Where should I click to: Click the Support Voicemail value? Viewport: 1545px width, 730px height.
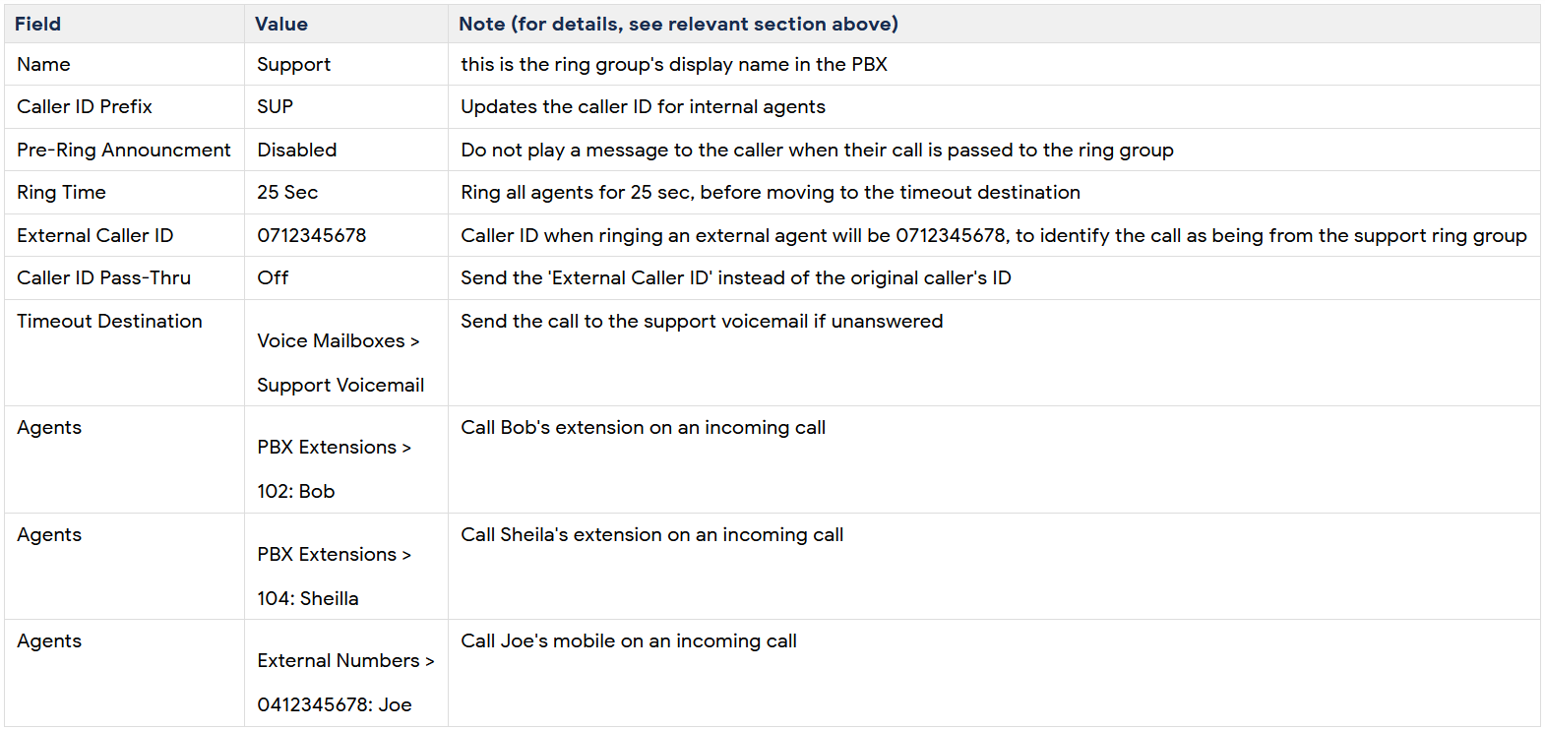pos(340,385)
